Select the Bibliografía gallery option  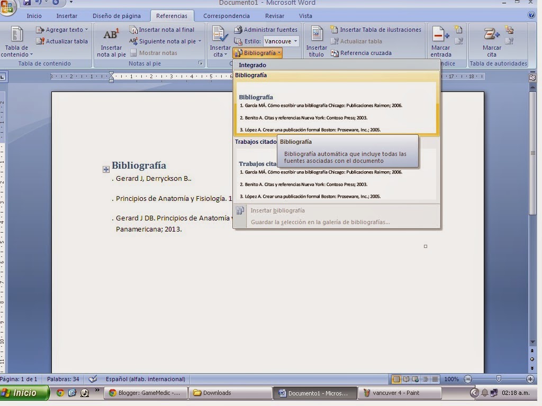coord(336,103)
